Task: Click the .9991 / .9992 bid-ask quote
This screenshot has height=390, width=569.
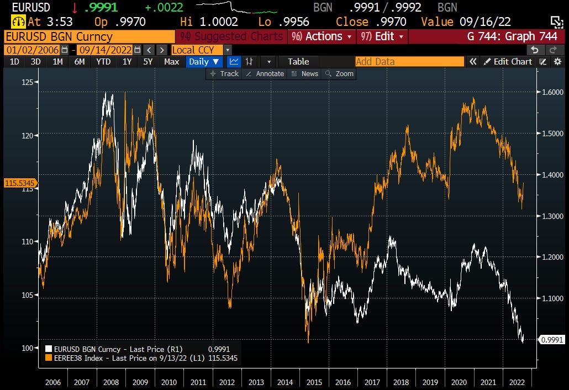Action: point(386,7)
